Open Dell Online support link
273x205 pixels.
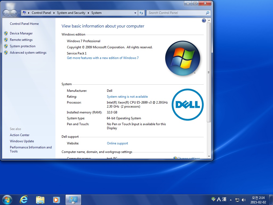click(x=117, y=143)
